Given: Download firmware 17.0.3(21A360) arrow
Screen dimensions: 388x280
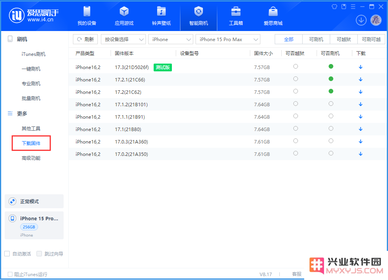Looking at the screenshot, I should tap(360, 142).
